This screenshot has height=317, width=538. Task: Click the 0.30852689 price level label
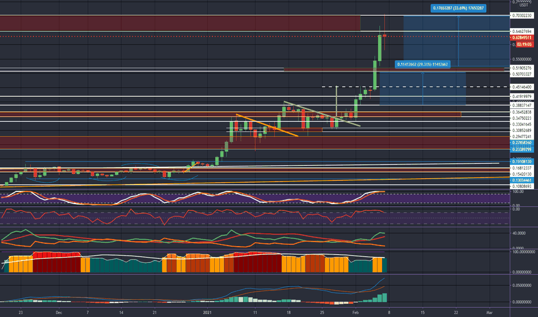point(522,131)
